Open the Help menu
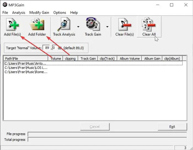Viewport: 193px width, 150px height. [74, 13]
